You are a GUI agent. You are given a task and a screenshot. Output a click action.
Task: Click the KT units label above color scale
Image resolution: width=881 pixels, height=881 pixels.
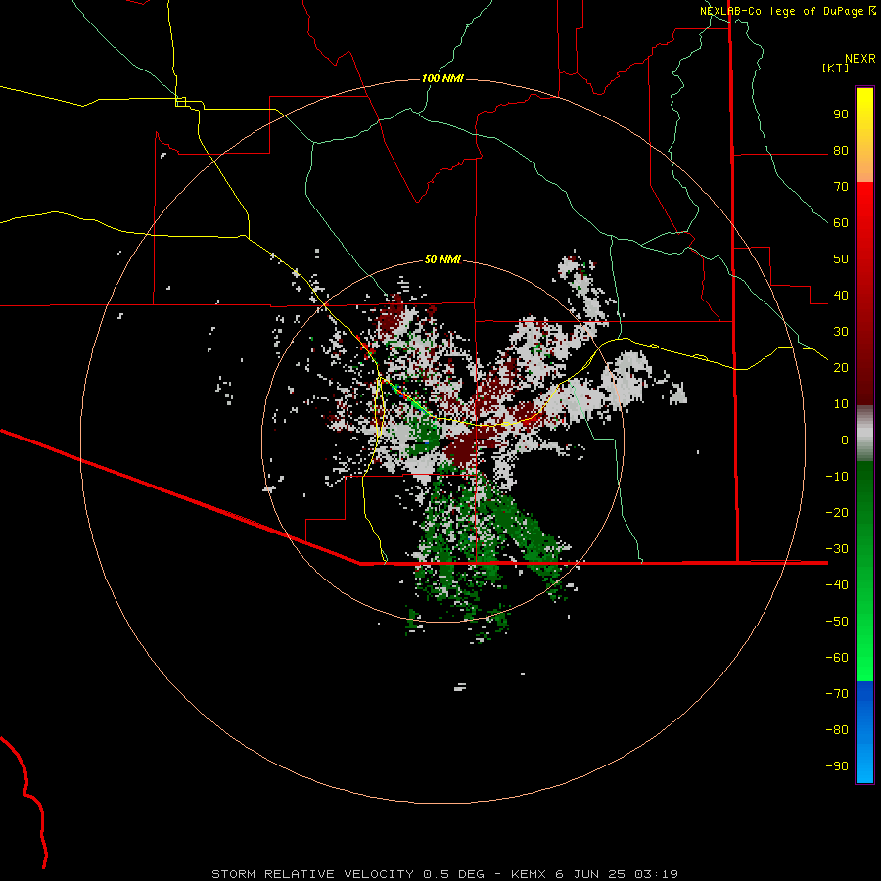coord(836,68)
